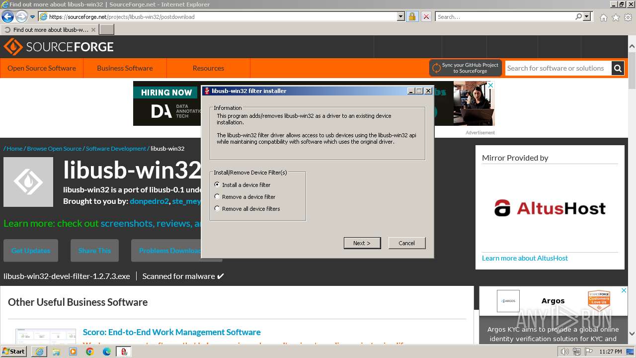
Task: Open Scoro End-to-End Work Management link
Action: pyautogui.click(x=171, y=332)
